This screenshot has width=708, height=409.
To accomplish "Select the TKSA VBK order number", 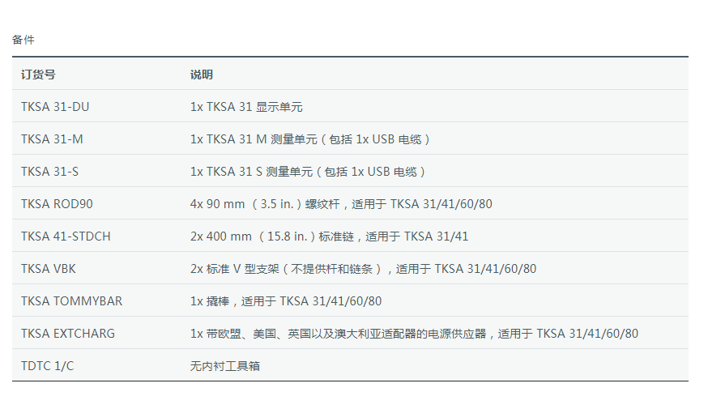I will click(x=49, y=269).
